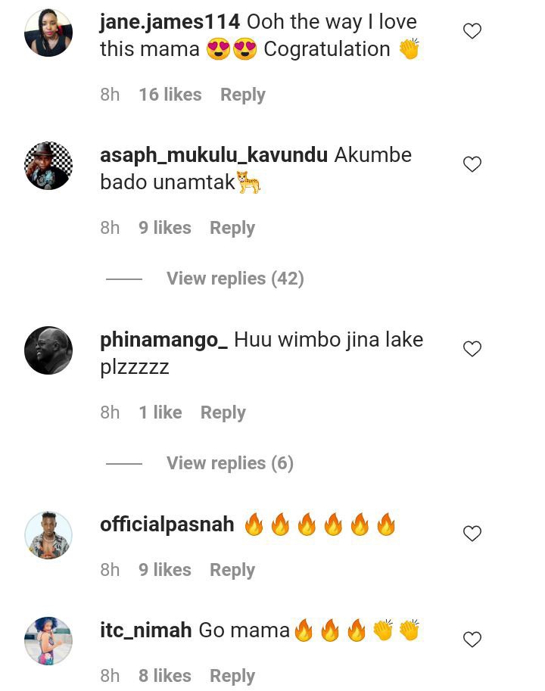The image size is (545, 691).
Task: Expand View replies (6)
Action: tap(230, 463)
